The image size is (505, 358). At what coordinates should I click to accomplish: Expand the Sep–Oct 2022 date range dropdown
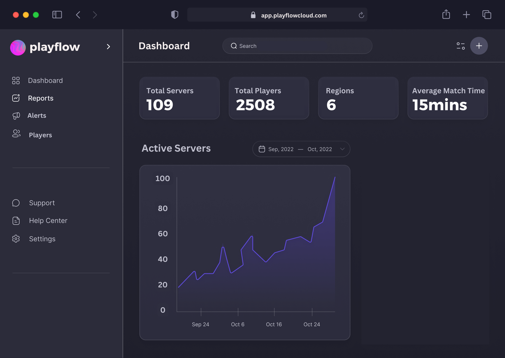point(342,149)
